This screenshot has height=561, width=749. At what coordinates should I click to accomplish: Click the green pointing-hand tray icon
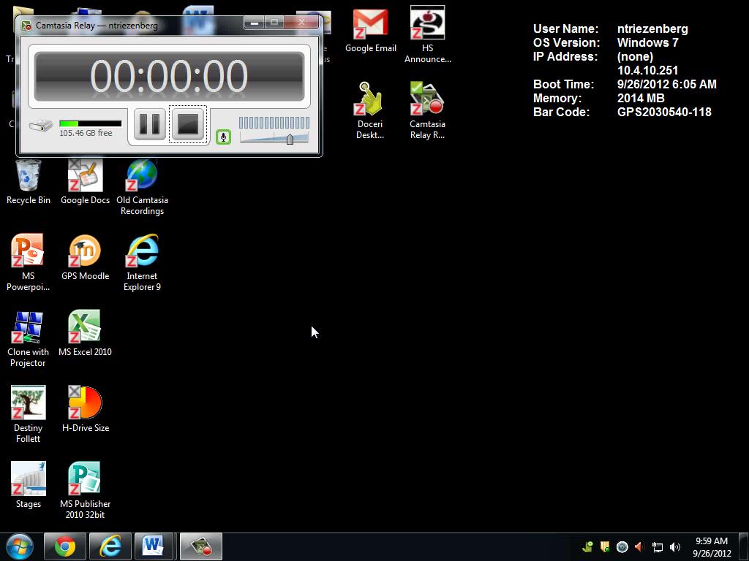tap(587, 546)
